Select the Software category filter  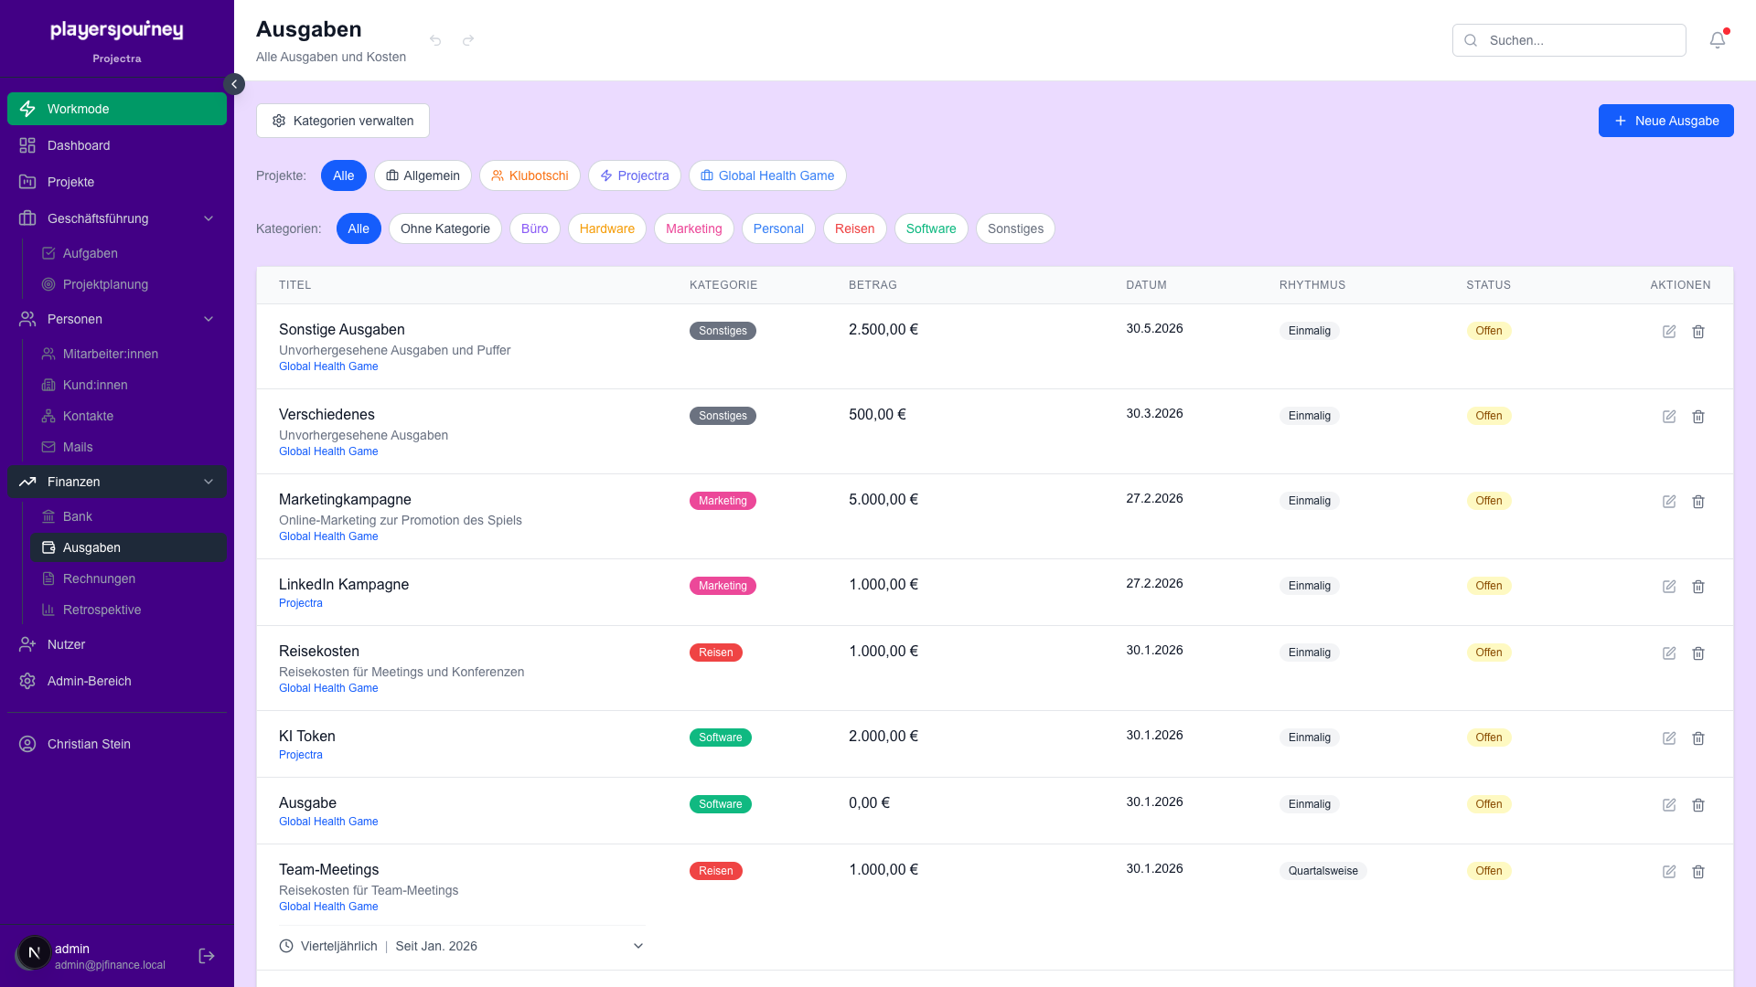[930, 228]
